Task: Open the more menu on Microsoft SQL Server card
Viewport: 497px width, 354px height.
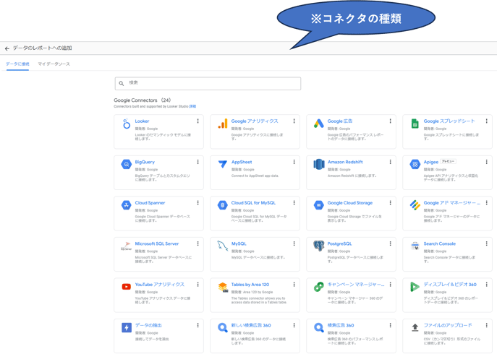Action: coord(197,243)
